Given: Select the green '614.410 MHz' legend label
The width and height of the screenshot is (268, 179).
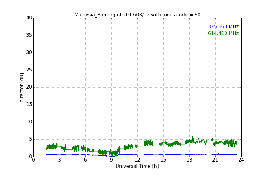Looking at the screenshot, I should click(223, 33).
